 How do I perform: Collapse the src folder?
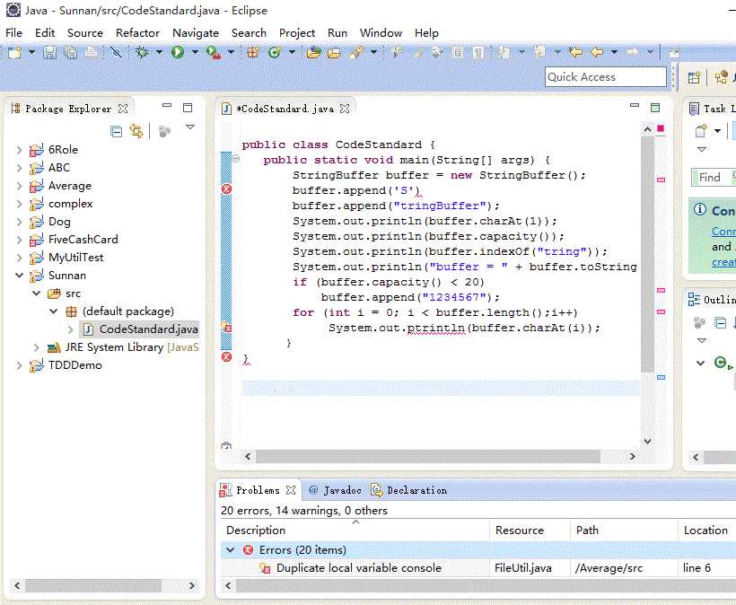[x=36, y=294]
